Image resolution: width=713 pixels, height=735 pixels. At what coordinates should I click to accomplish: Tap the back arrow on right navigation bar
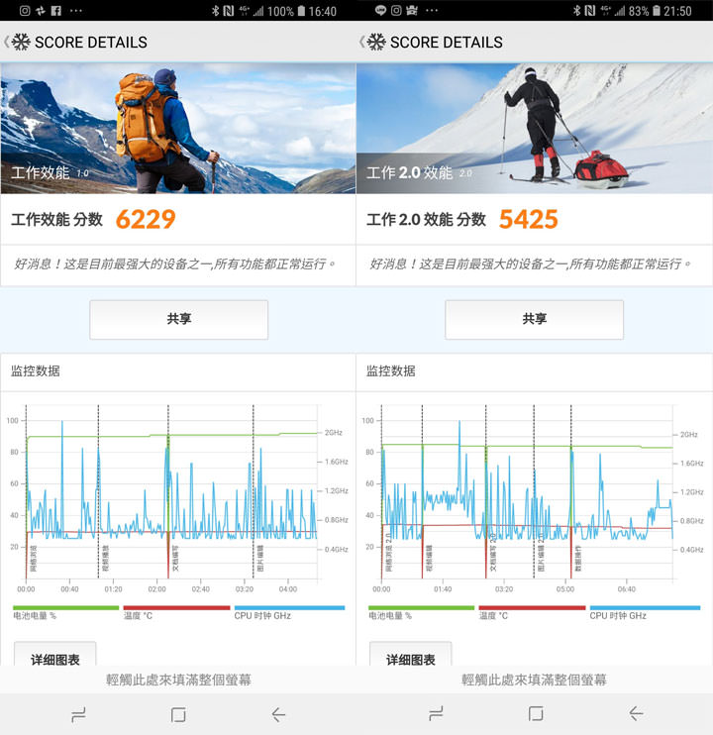point(636,714)
